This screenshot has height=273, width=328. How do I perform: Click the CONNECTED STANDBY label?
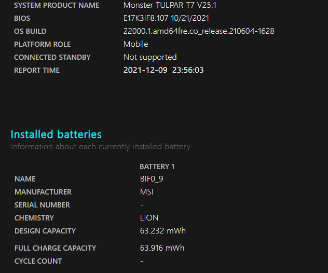52,57
